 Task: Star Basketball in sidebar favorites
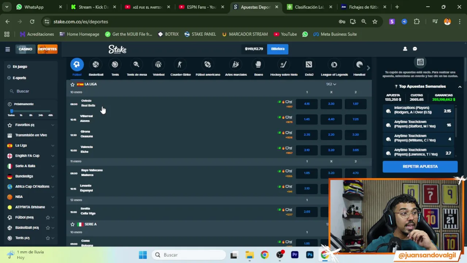point(48,228)
